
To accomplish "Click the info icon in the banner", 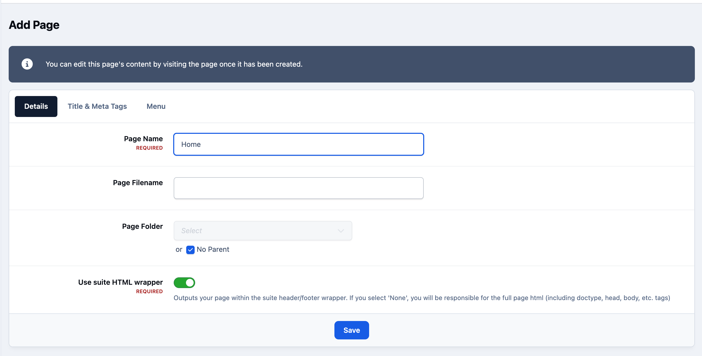I will (27, 64).
